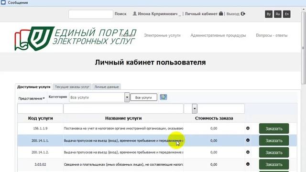Switch language to En

(287, 14)
